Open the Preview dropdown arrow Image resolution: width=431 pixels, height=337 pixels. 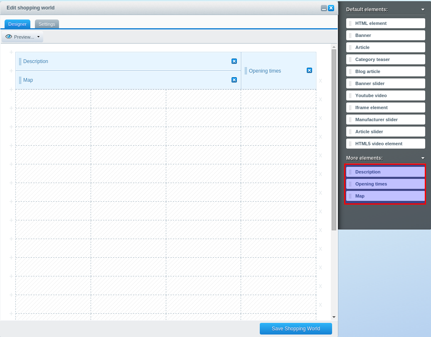[x=38, y=37]
